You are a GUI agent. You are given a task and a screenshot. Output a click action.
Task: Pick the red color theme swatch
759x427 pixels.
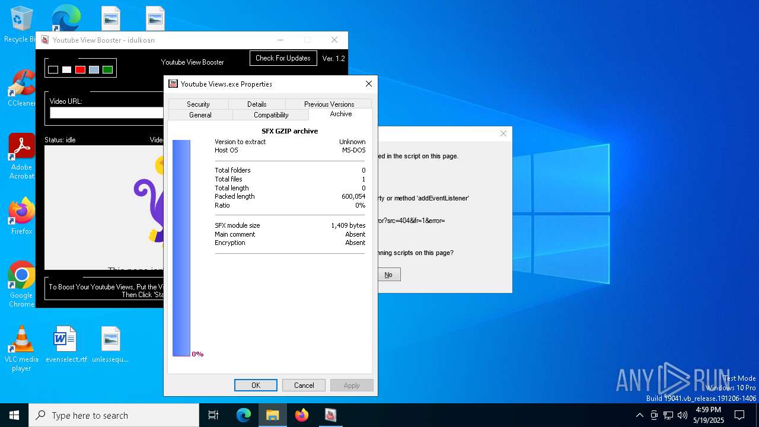tap(80, 69)
